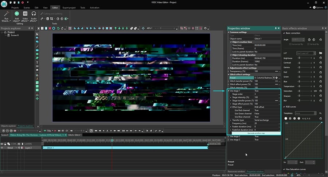Select the Text tool in the left toolbar
Image resolution: width=328 pixels, height=177 pixels.
pos(37,63)
